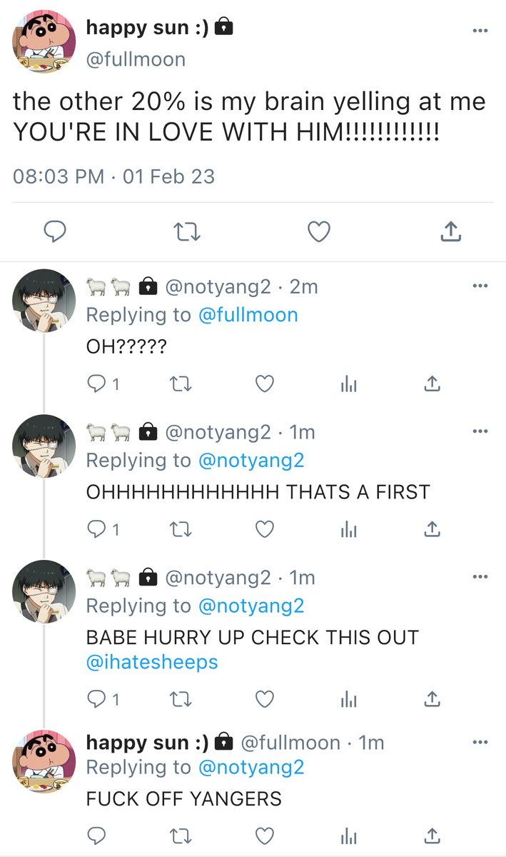
Task: Reply to the main tweet by fullmoon
Action: click(x=55, y=231)
